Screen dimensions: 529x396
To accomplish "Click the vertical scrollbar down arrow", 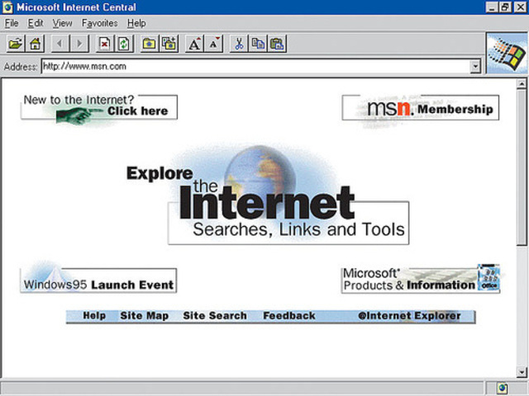I will click(522, 372).
